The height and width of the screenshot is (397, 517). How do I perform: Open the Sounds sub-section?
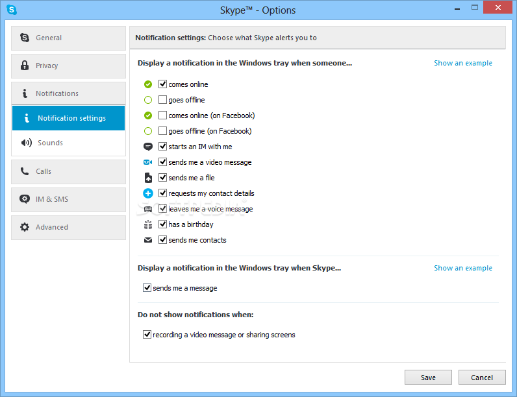pyautogui.click(x=69, y=143)
